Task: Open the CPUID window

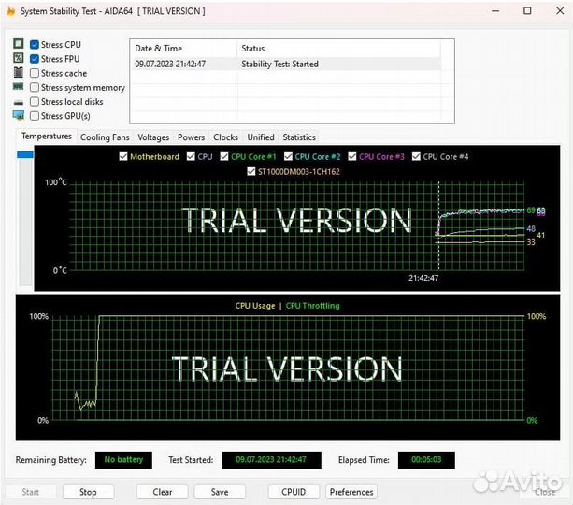Action: [x=294, y=492]
